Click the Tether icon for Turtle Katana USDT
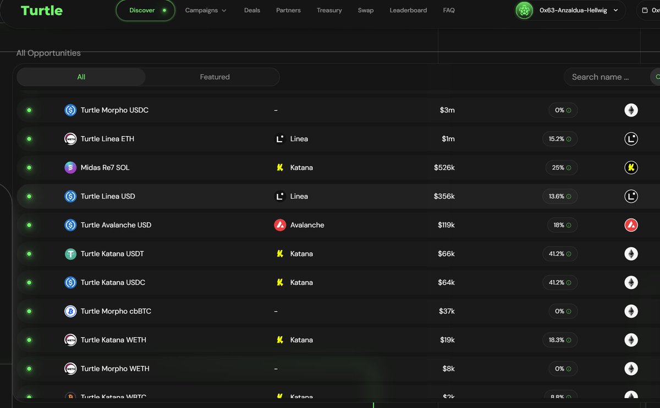This screenshot has width=660, height=408. coord(70,254)
